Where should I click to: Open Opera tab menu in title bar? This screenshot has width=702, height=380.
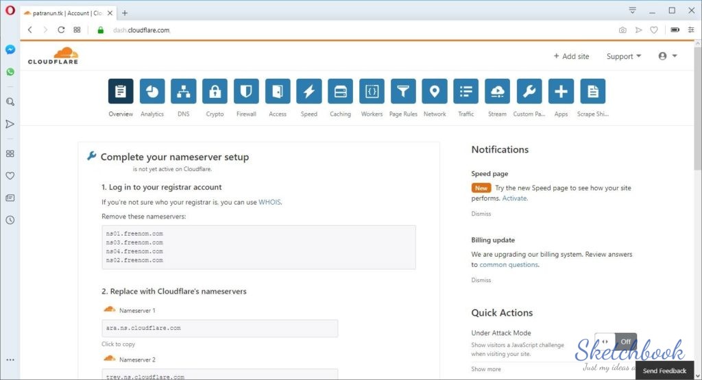(x=632, y=10)
